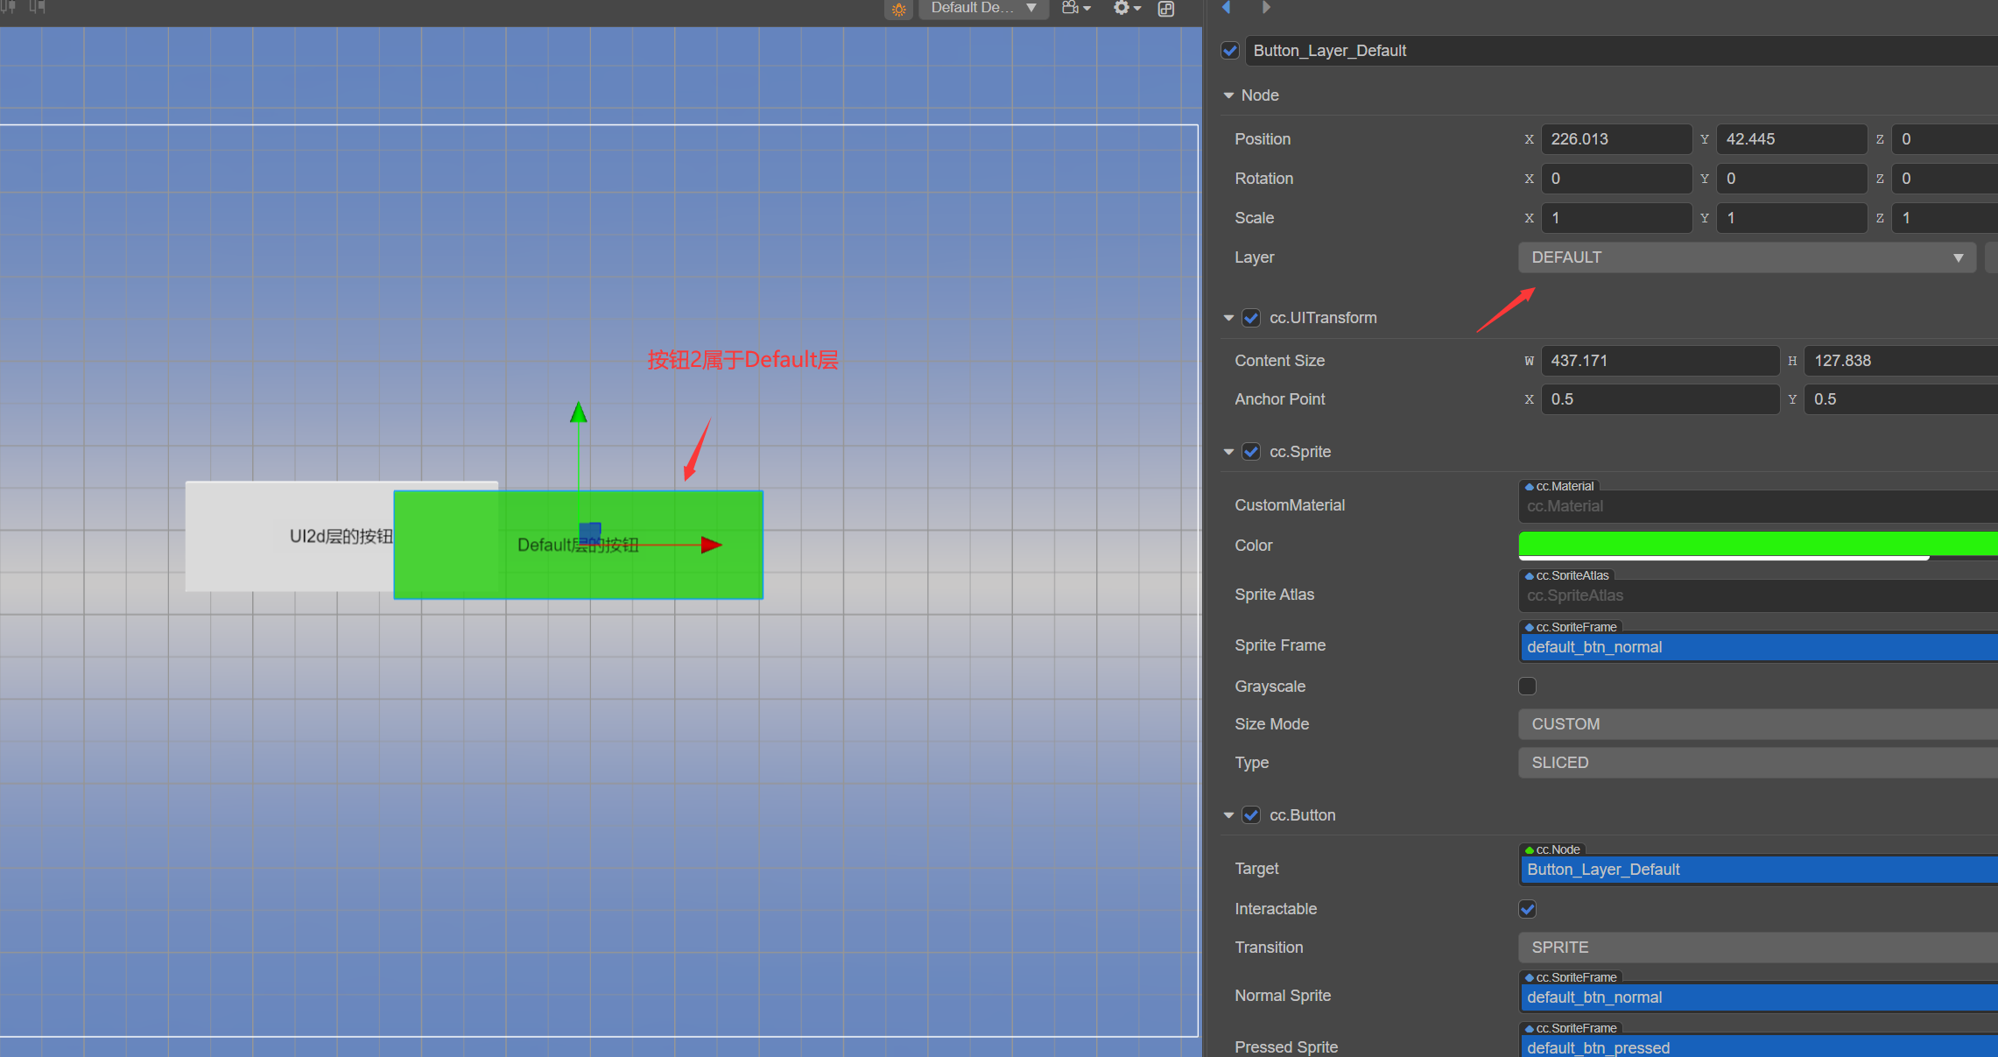Disable the Button_Layer_Default node checkbox
This screenshot has width=1998, height=1057.
pos(1230,51)
